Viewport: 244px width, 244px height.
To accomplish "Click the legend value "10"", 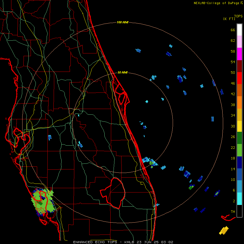I will tap(233, 179).
